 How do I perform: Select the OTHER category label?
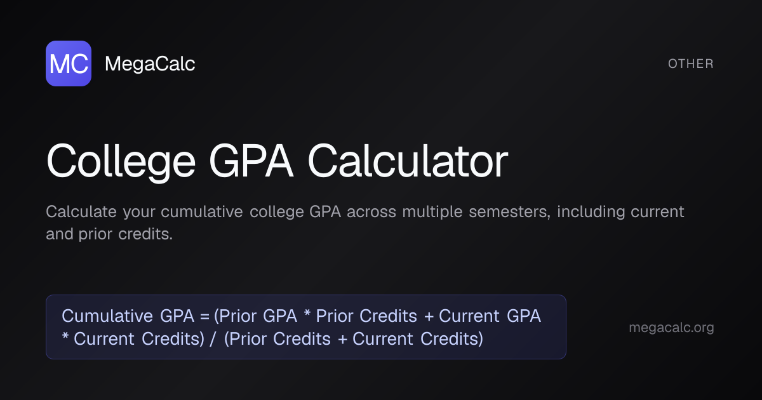[691, 63]
